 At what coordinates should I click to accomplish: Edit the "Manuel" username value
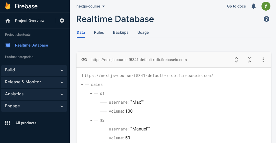140,129
